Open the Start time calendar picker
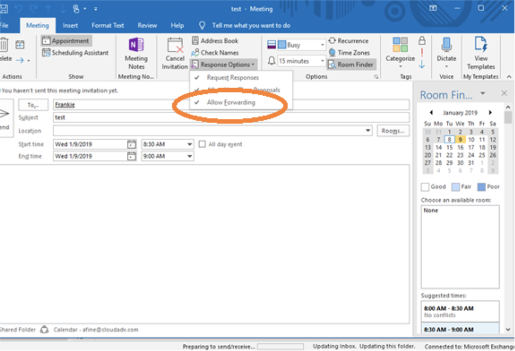515x351 pixels. (x=131, y=144)
